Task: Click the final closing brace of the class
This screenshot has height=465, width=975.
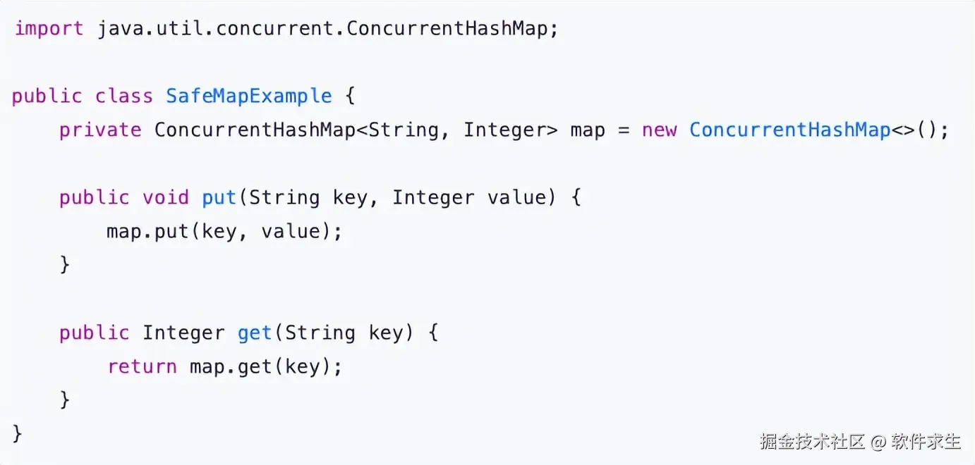Action: pyautogui.click(x=18, y=433)
